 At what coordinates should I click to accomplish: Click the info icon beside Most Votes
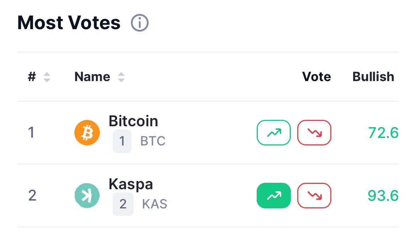139,23
